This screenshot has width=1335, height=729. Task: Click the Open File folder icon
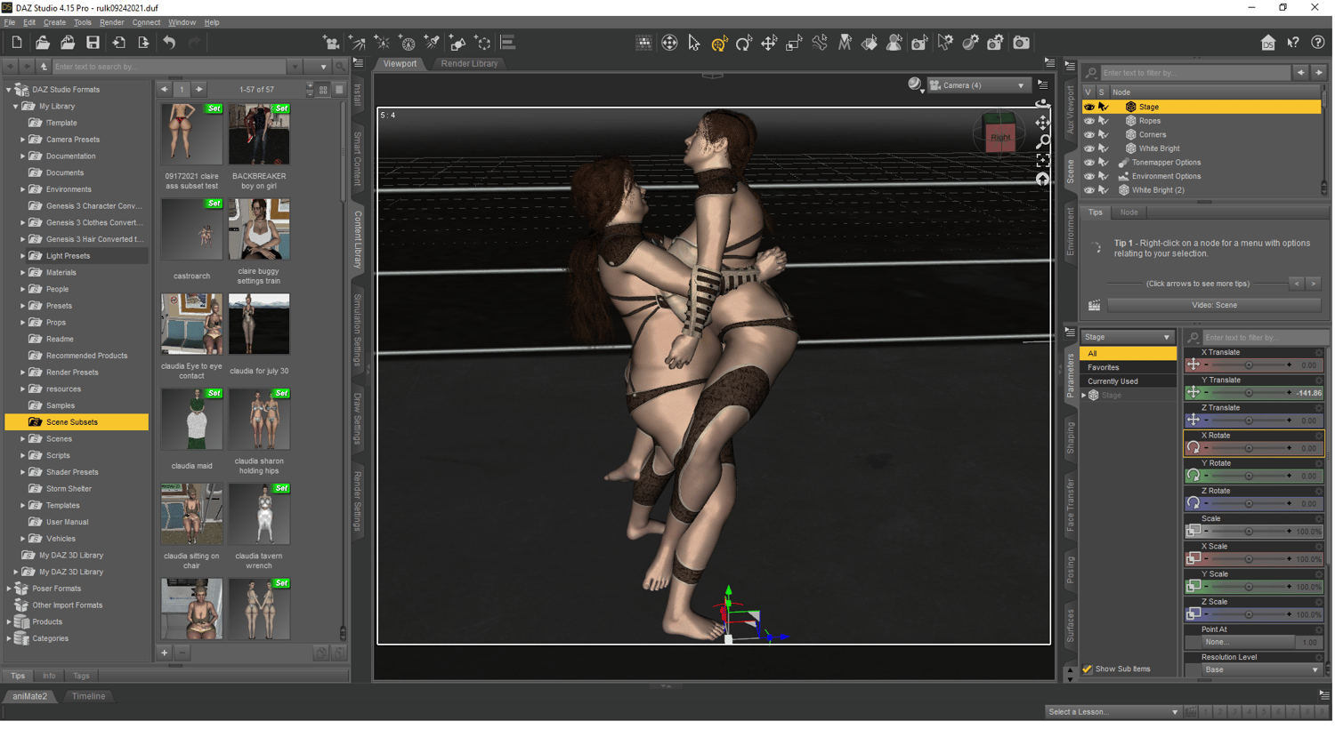(x=42, y=43)
